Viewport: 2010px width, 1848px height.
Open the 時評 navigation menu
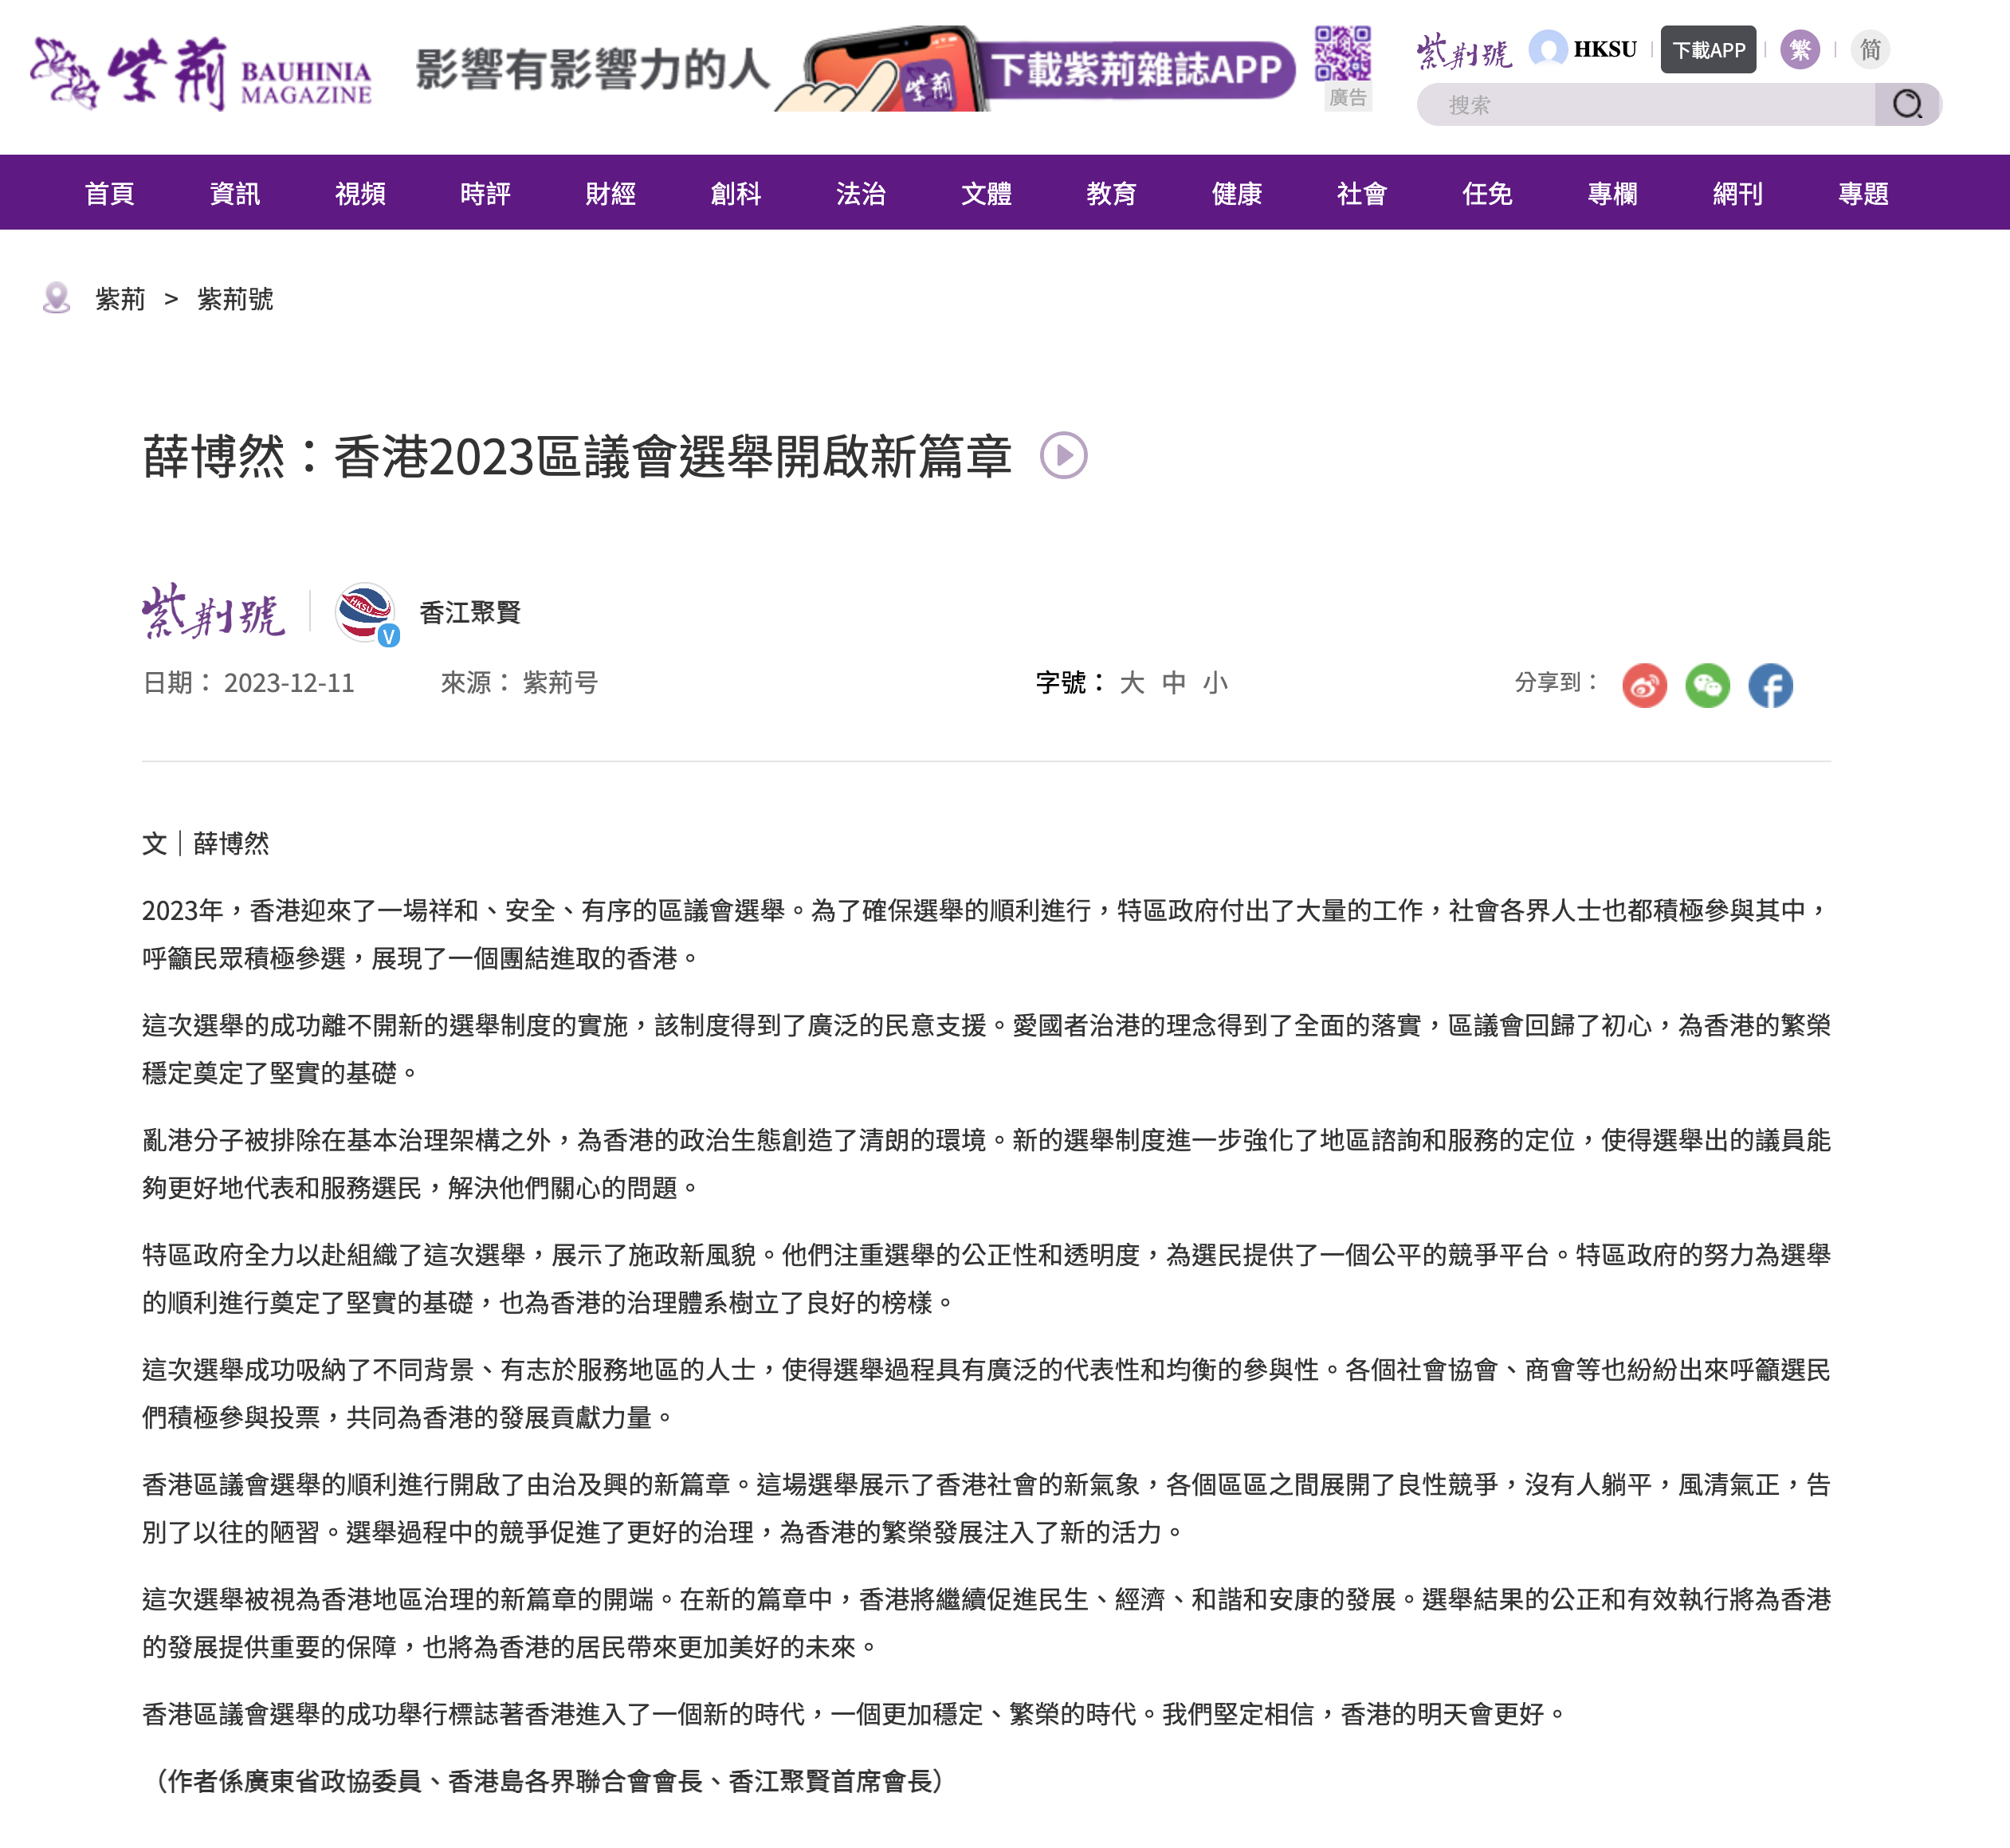(485, 193)
